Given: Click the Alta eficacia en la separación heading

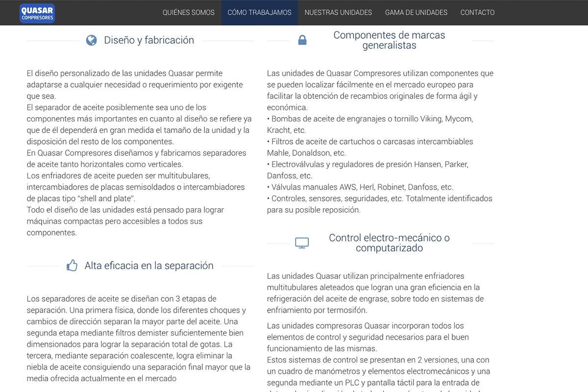Looking at the screenshot, I should tap(149, 266).
